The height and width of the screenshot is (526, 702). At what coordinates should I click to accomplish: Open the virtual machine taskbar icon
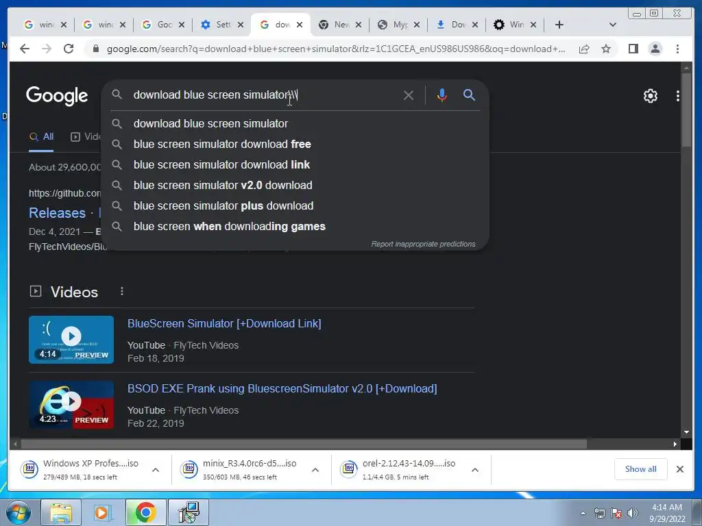tap(189, 512)
